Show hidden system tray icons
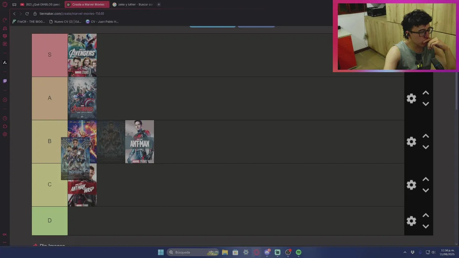The height and width of the screenshot is (258, 459). tap(405, 252)
